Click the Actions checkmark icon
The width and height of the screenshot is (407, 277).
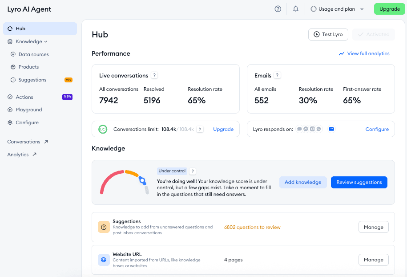pos(10,97)
